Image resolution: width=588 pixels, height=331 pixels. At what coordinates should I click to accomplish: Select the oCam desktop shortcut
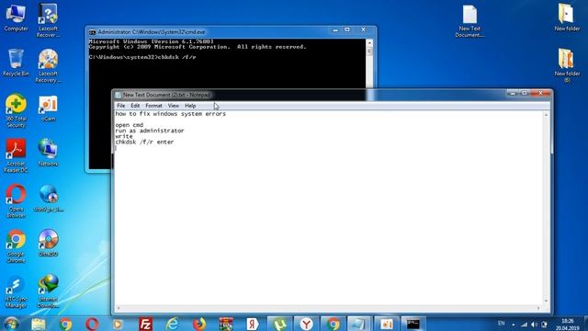(x=48, y=108)
